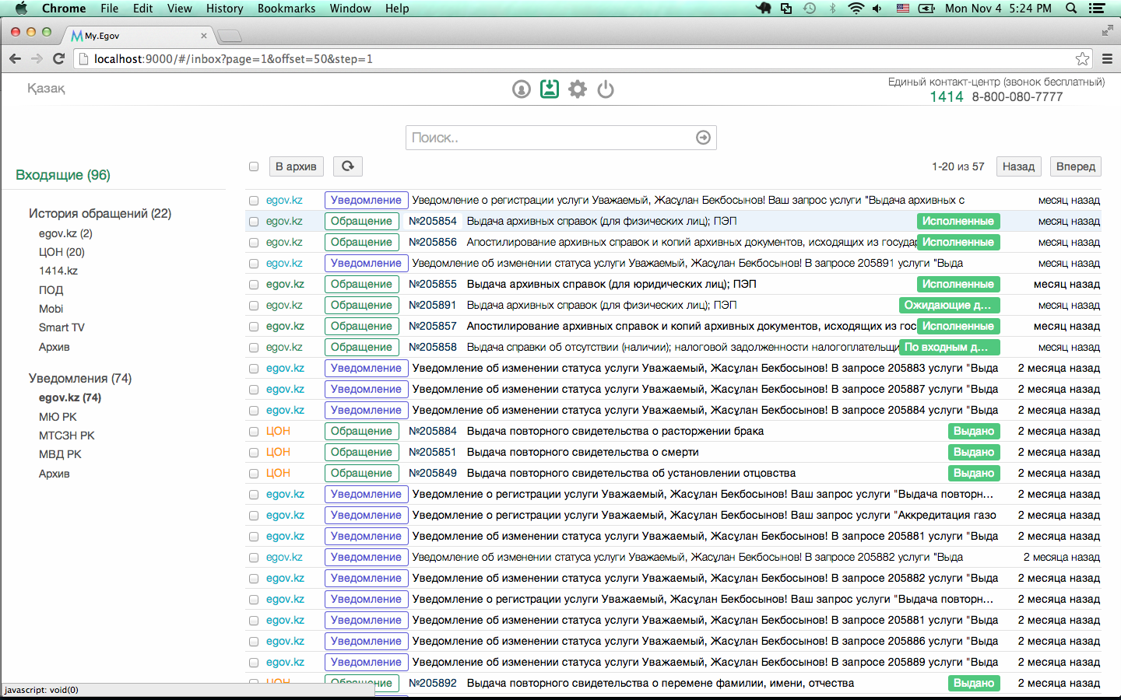
Task: Open notification mentioning request 205886
Action: pos(705,642)
